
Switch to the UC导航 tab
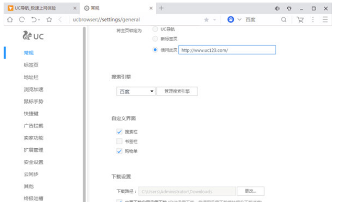coord(41,8)
